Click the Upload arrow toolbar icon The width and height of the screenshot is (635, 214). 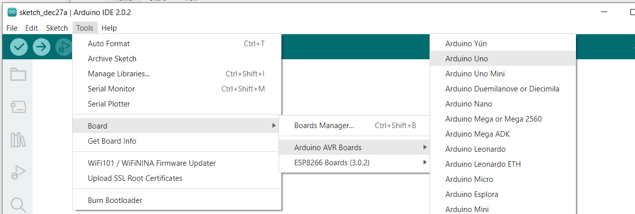[41, 47]
